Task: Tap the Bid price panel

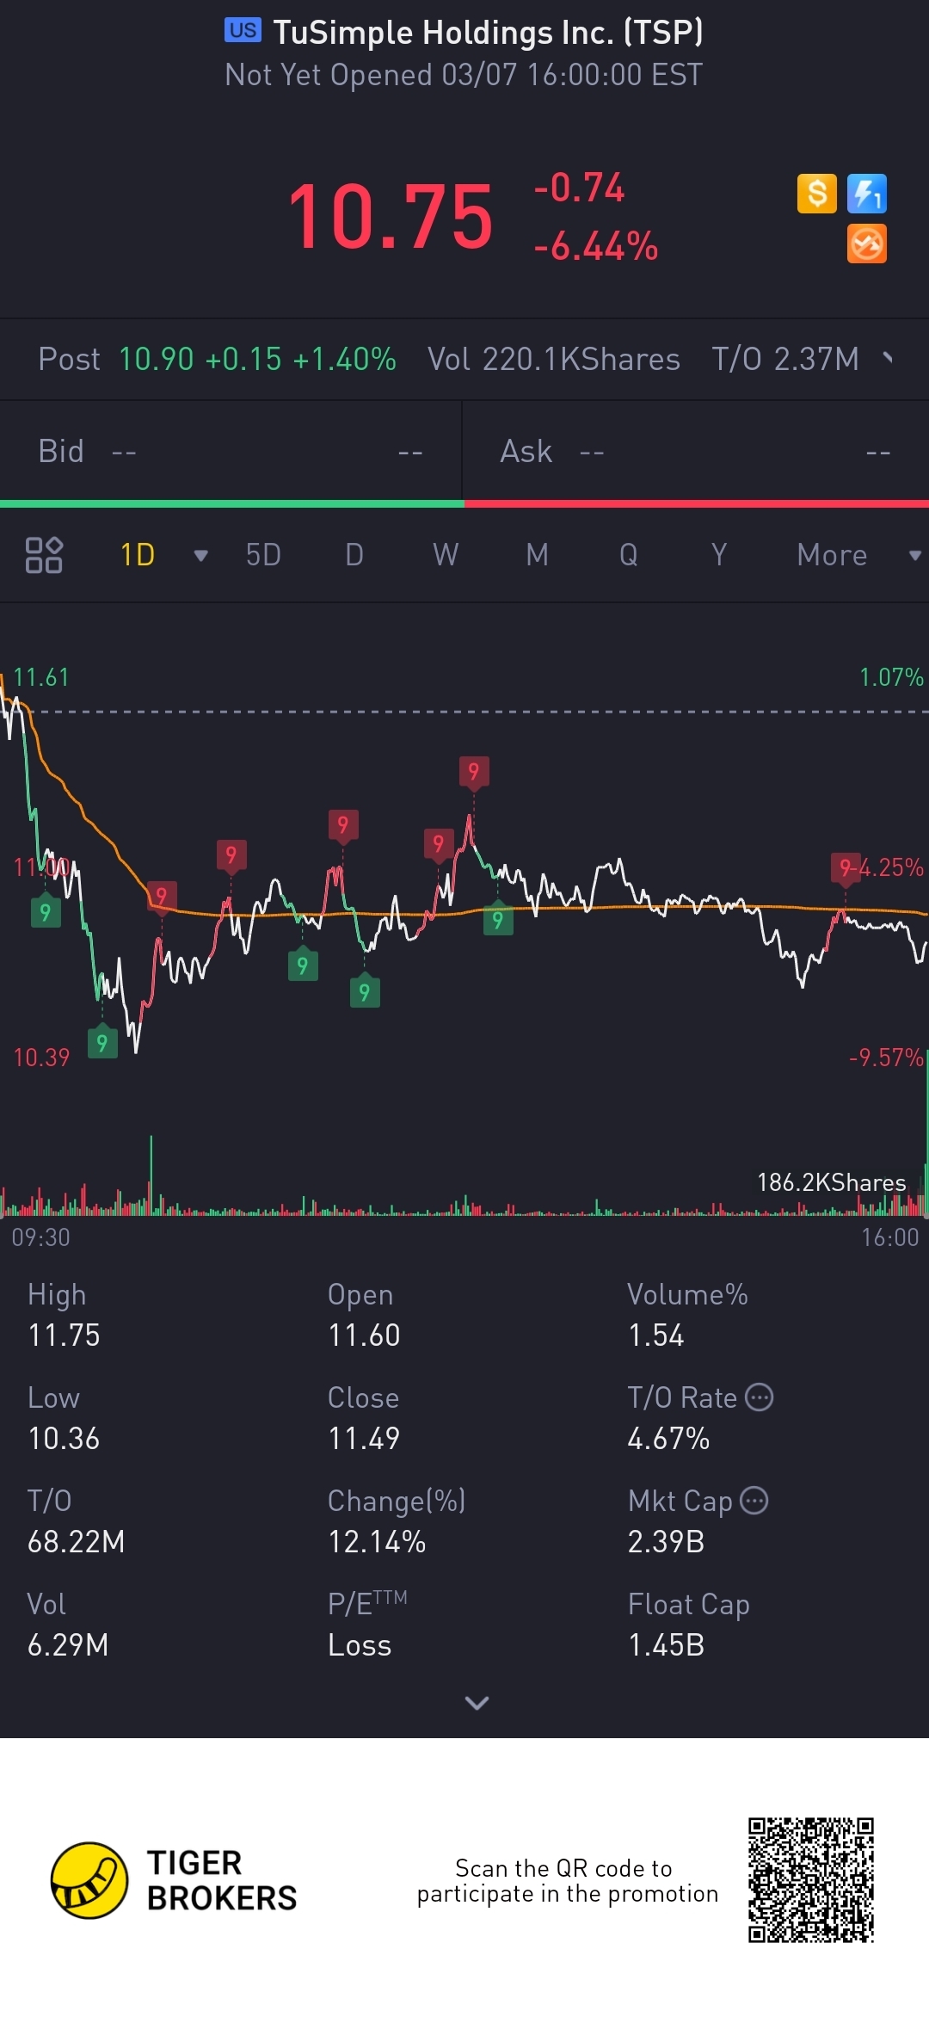Action: pyautogui.click(x=231, y=452)
